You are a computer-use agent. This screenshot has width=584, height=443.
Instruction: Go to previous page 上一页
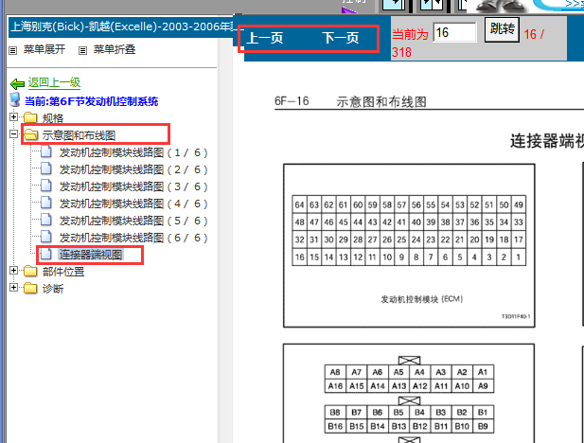click(265, 38)
